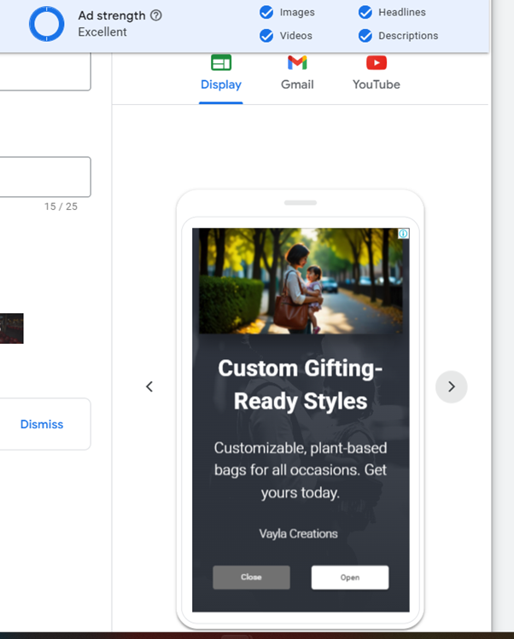Click the text field showing 15 / 25
Image resolution: width=514 pixels, height=639 pixels.
click(x=45, y=177)
